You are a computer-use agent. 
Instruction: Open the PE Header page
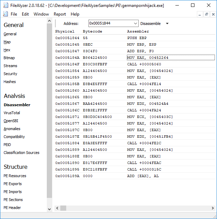[x=12, y=208]
